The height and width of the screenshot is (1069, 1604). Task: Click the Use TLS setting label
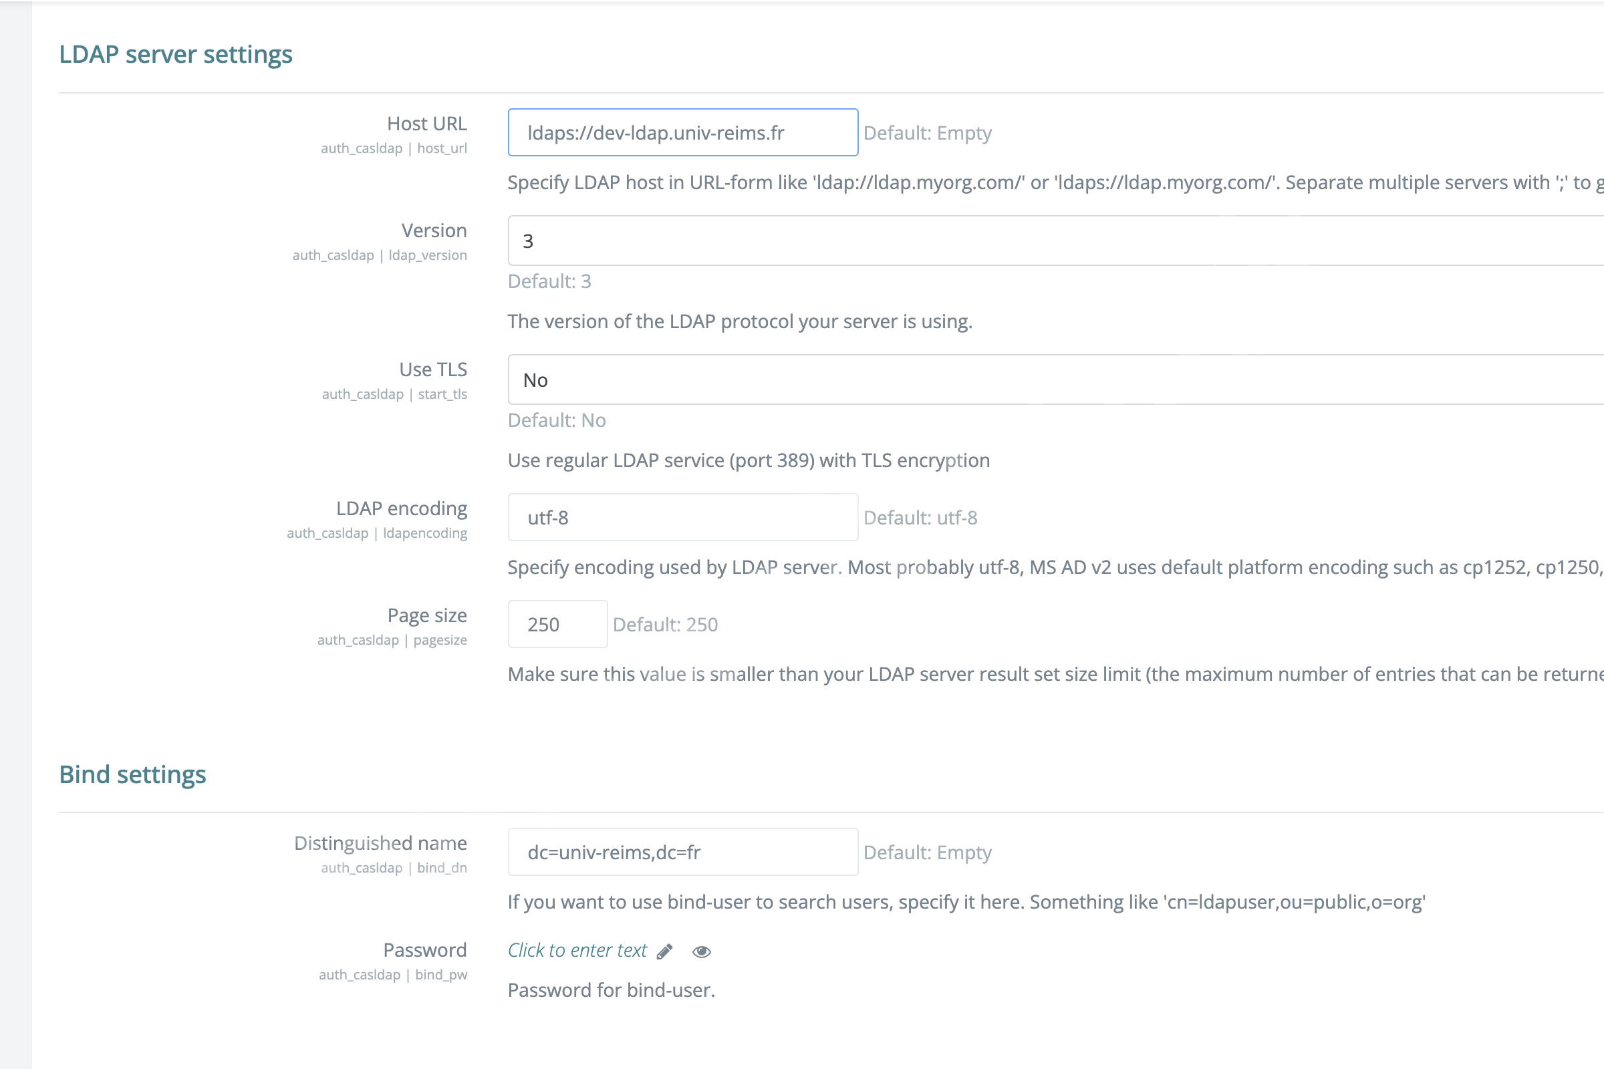[433, 369]
